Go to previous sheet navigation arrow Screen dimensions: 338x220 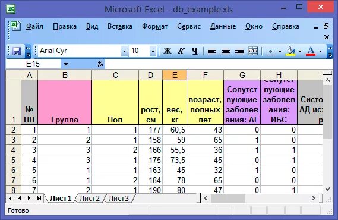click(x=20, y=198)
